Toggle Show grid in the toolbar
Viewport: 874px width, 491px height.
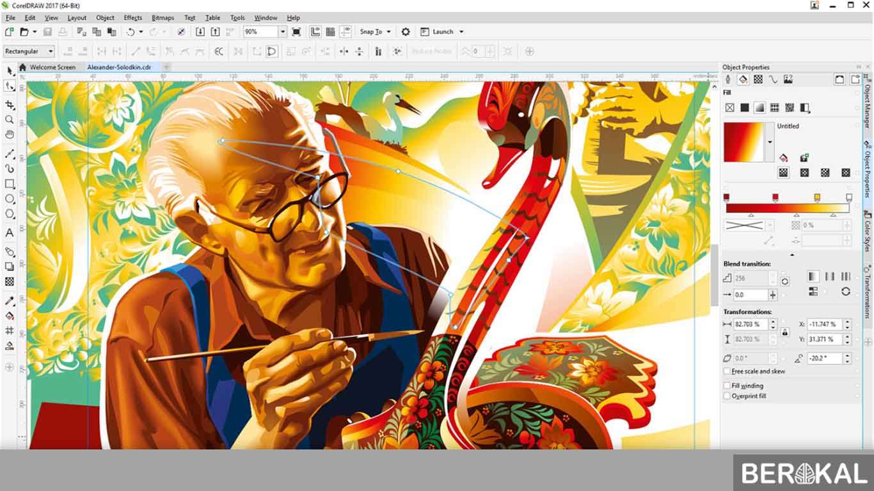(331, 31)
